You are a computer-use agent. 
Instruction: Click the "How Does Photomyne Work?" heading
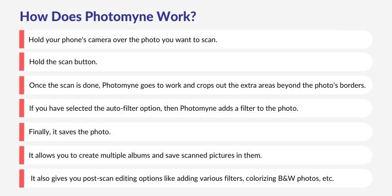pos(108,16)
